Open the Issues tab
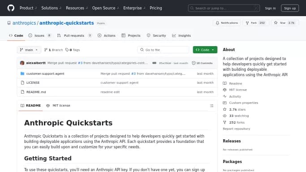Image resolution: width=306 pixels, height=172 pixels. click(39, 35)
